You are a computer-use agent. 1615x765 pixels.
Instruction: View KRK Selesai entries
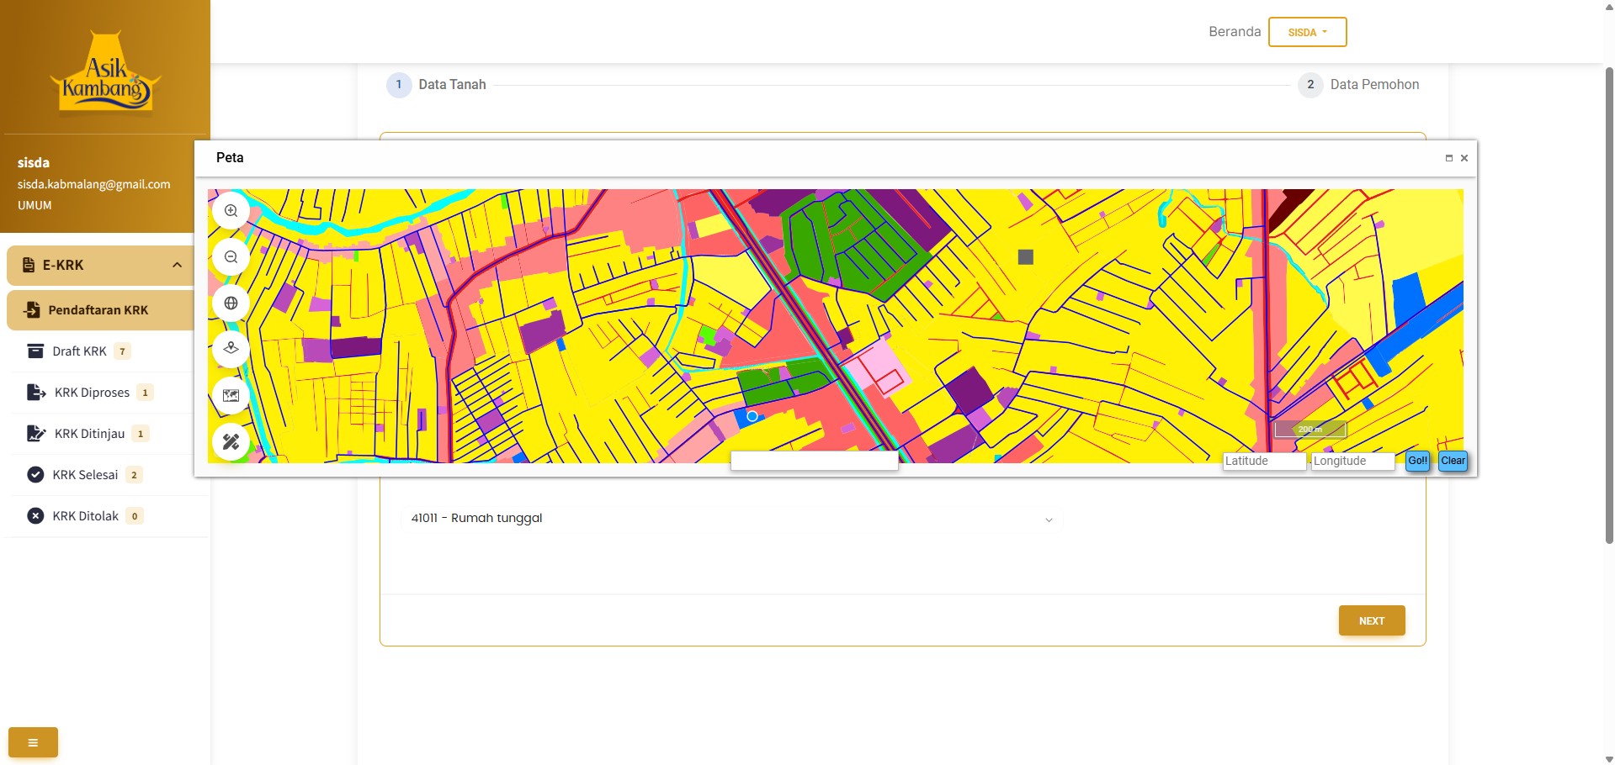[85, 475]
